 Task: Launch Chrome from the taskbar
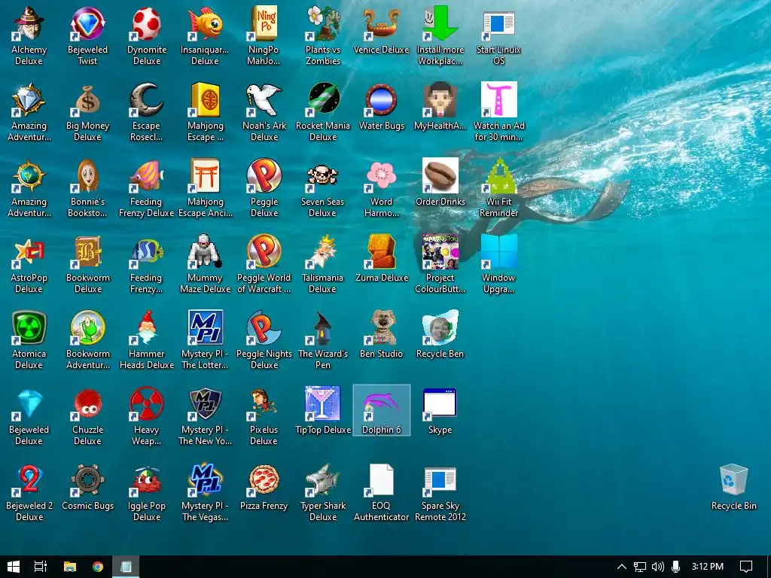pos(98,567)
